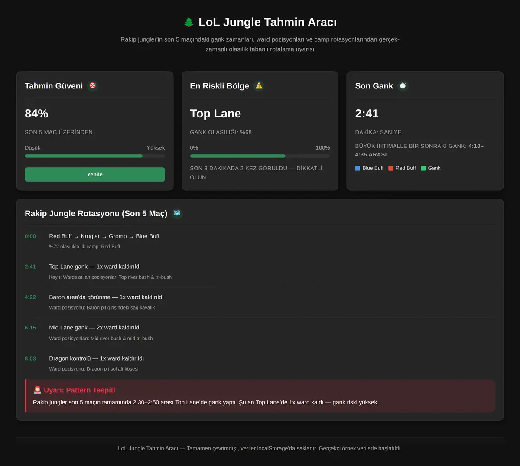Click the DAKİKA: SANİYE label
The height and width of the screenshot is (466, 520).
(378, 132)
